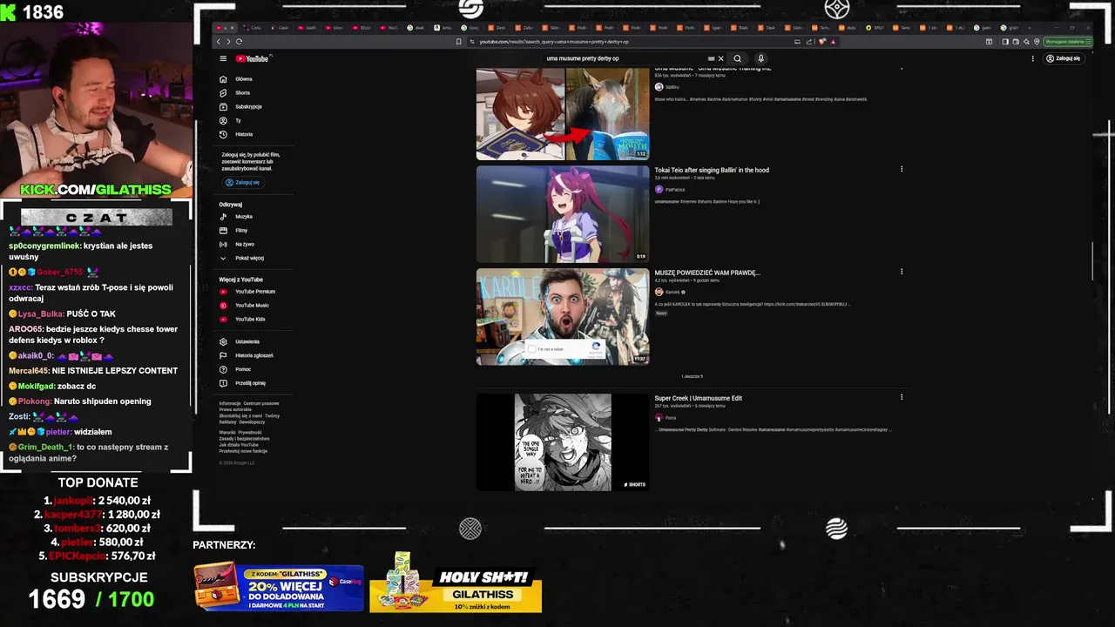Screen dimensions: 1115x627
Task: Switch to the Zabu browser tab
Action: 524,28
